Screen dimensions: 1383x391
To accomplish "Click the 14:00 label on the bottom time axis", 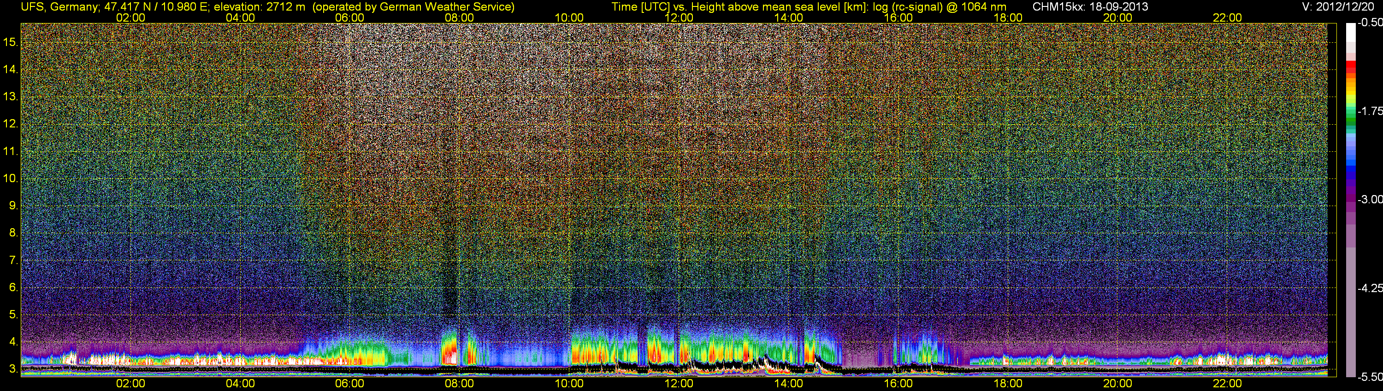I will (788, 384).
